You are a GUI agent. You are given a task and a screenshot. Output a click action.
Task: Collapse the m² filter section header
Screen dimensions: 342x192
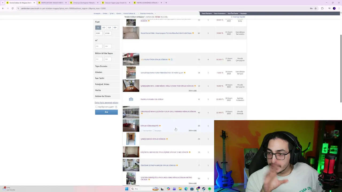(96, 40)
